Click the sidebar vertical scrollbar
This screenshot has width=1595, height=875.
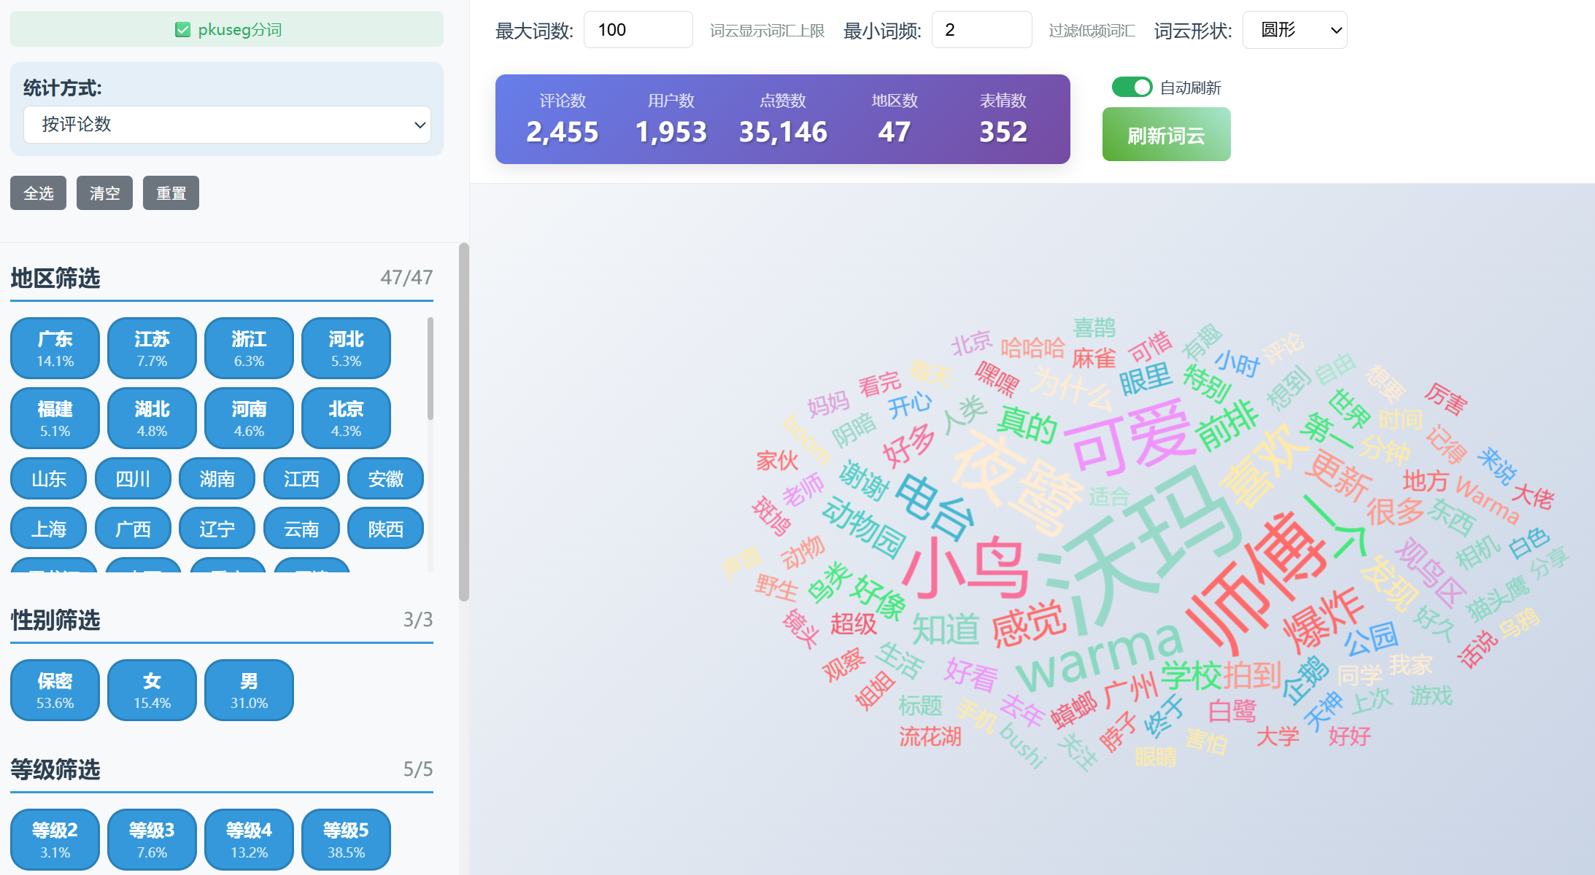click(x=463, y=423)
